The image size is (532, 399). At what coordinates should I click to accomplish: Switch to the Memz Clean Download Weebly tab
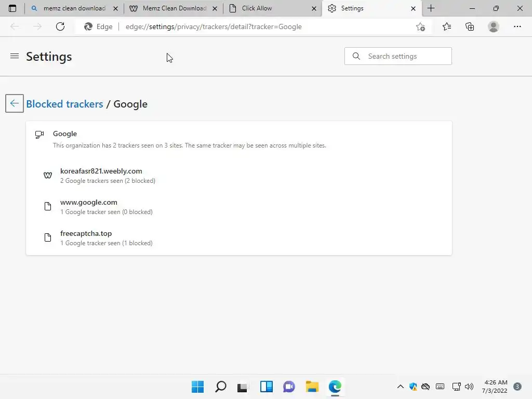[174, 8]
